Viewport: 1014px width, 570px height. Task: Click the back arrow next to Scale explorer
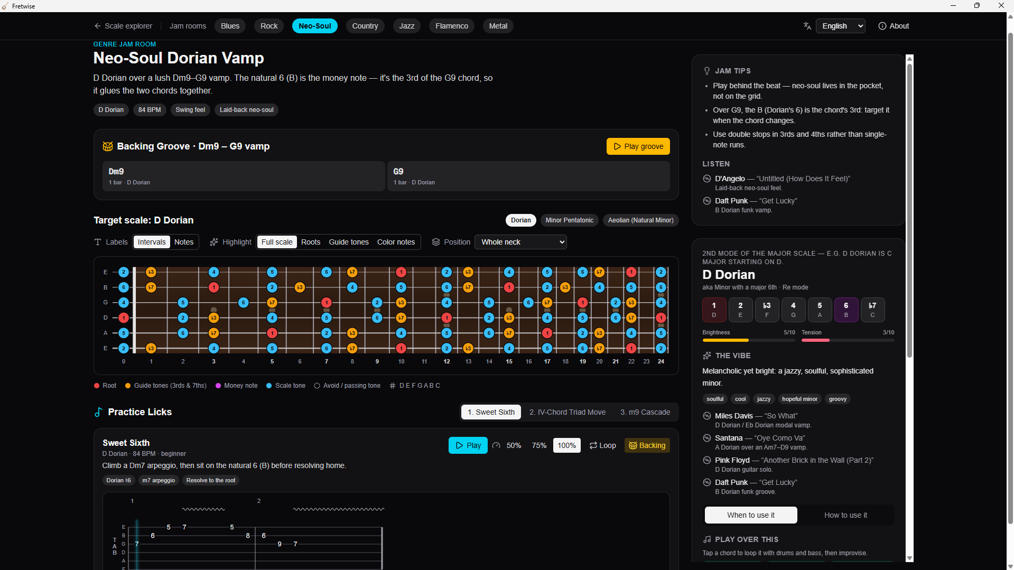[97, 26]
